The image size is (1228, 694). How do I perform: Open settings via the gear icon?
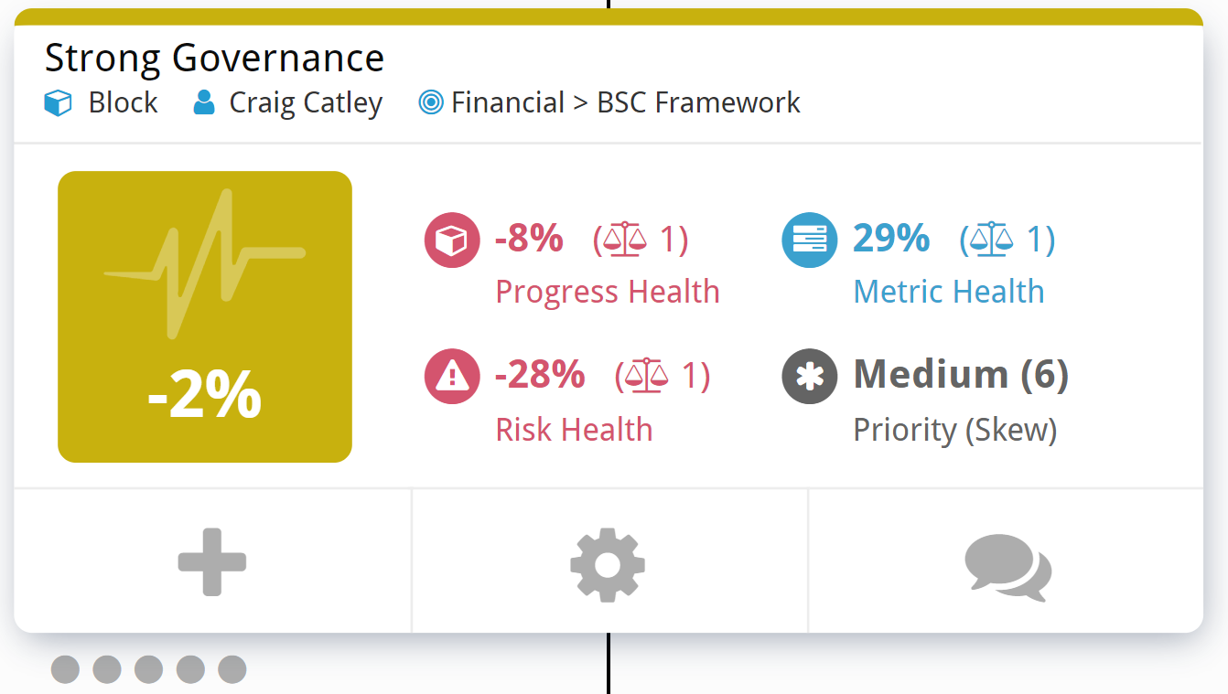tap(608, 564)
